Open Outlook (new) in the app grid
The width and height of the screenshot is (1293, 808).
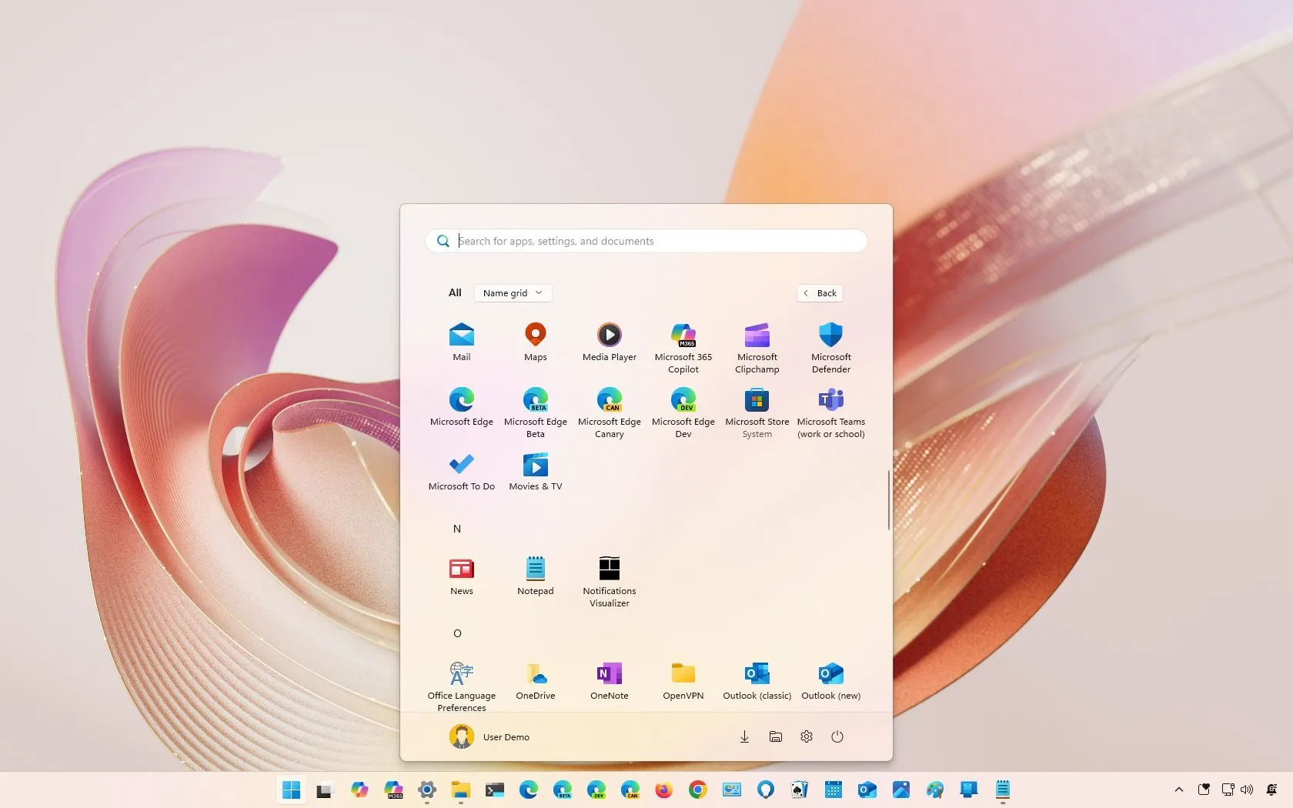(x=830, y=680)
